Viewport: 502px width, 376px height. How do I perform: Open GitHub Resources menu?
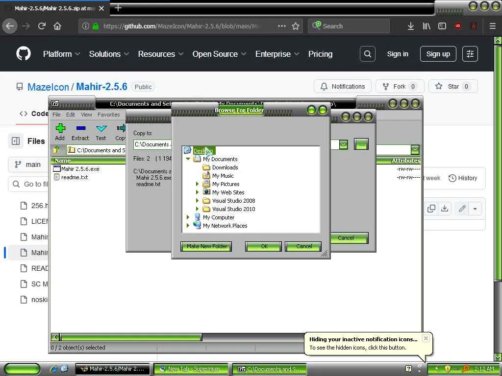pyautogui.click(x=161, y=54)
